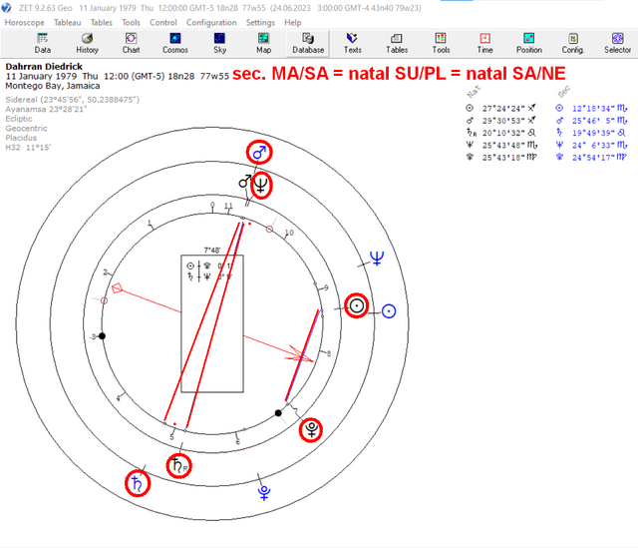Click the H32 11°15' harmonic text

point(28,147)
